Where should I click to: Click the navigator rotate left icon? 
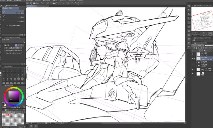pos(207,35)
